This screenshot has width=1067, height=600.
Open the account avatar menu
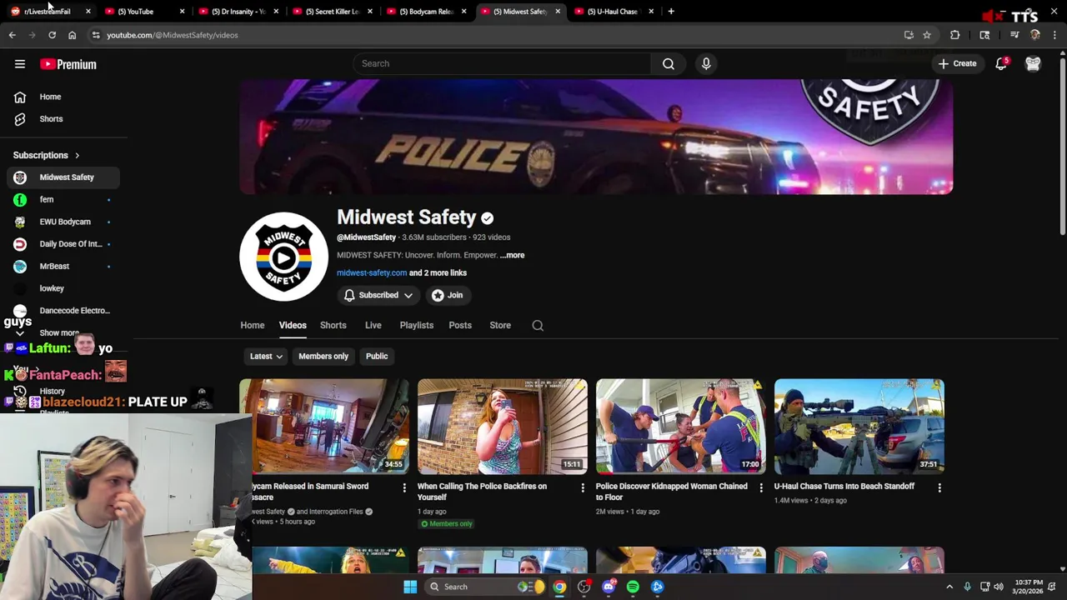(1033, 63)
